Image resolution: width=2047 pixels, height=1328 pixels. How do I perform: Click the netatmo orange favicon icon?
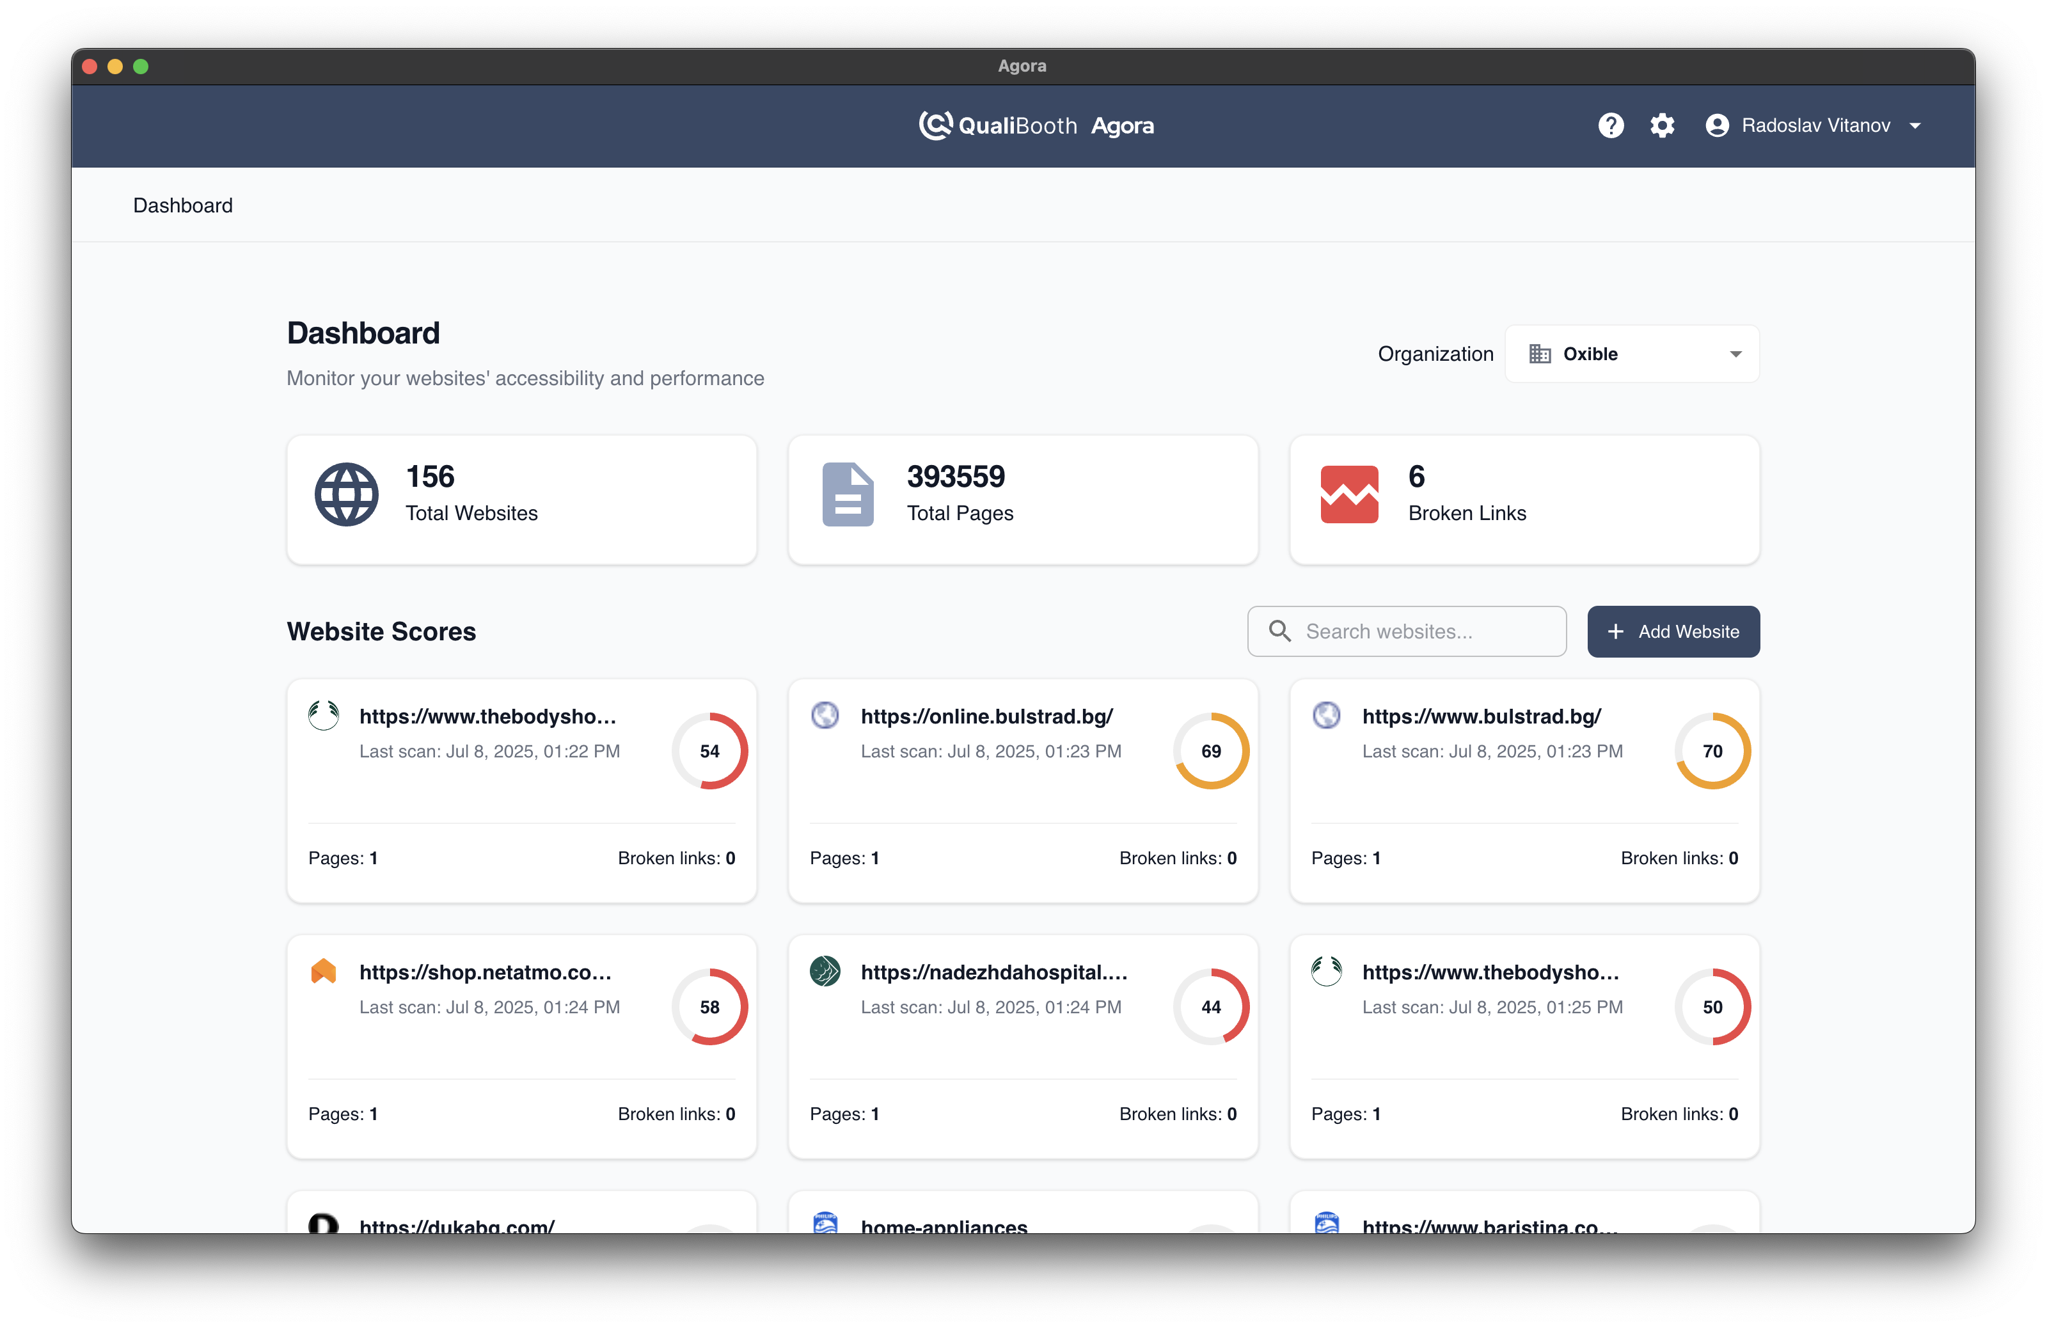(324, 971)
